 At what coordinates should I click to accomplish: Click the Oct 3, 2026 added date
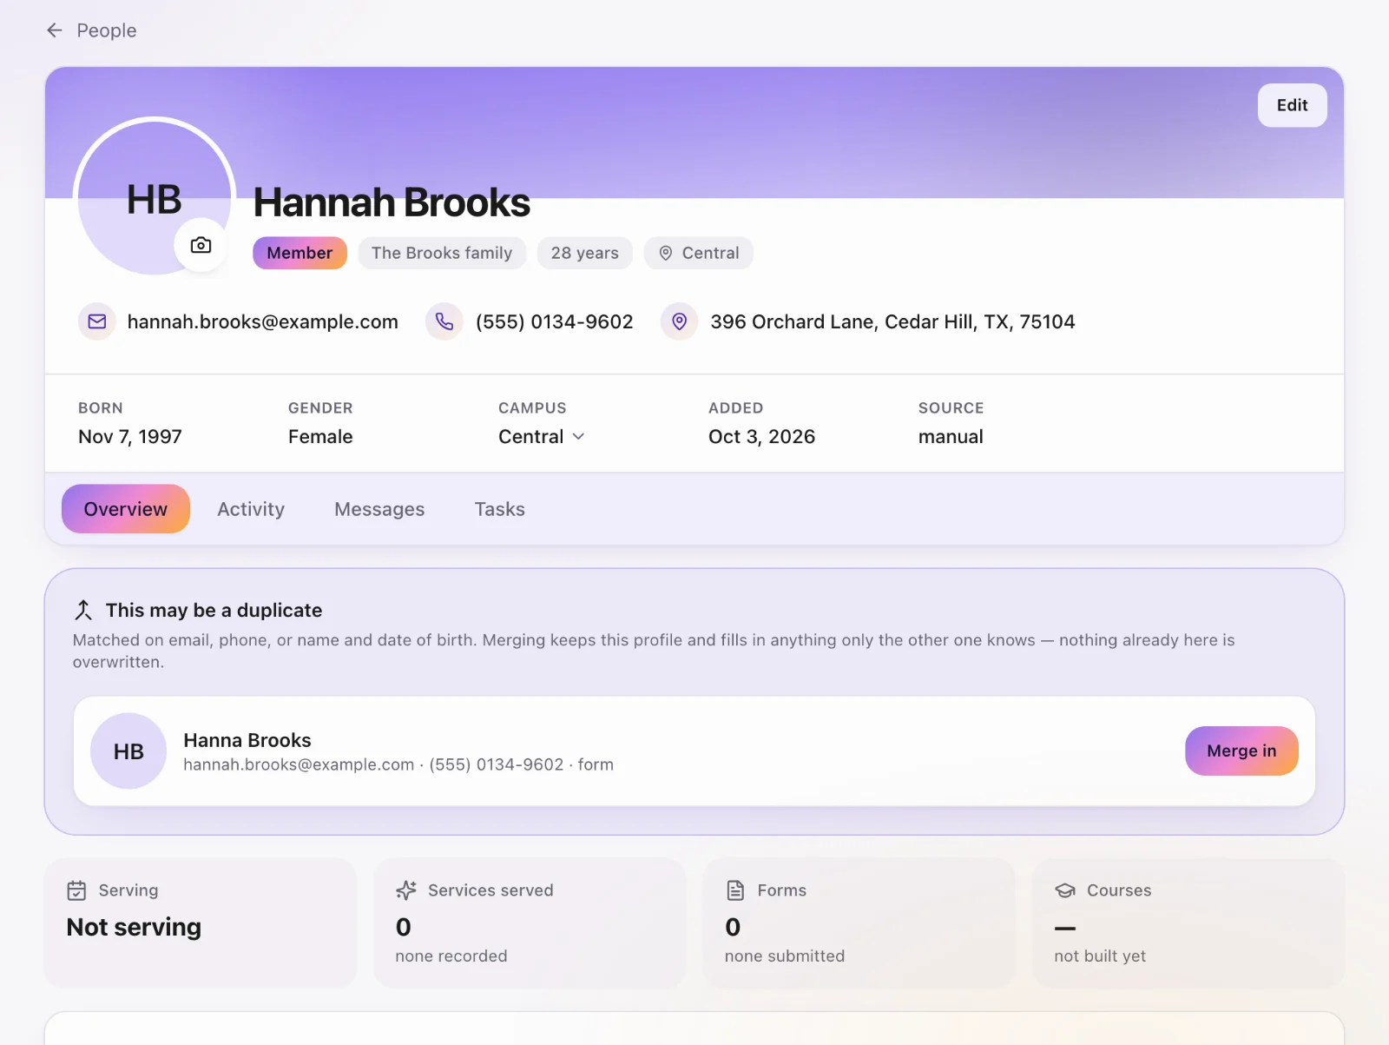[761, 436]
